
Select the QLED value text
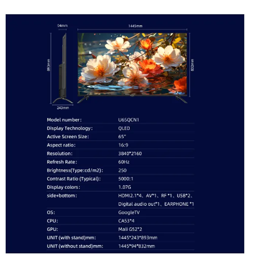[124, 128]
